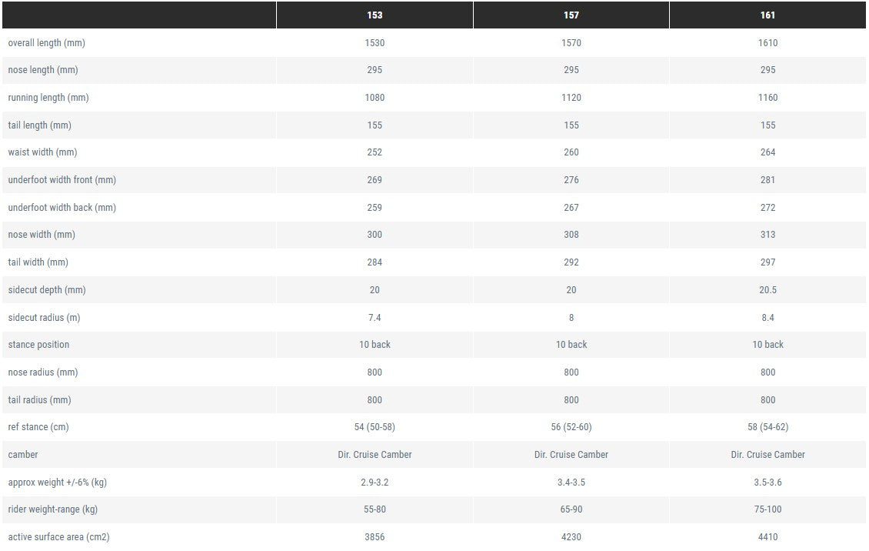Select the nose length (mm) row label
The width and height of the screenshot is (869, 551).
[42, 70]
